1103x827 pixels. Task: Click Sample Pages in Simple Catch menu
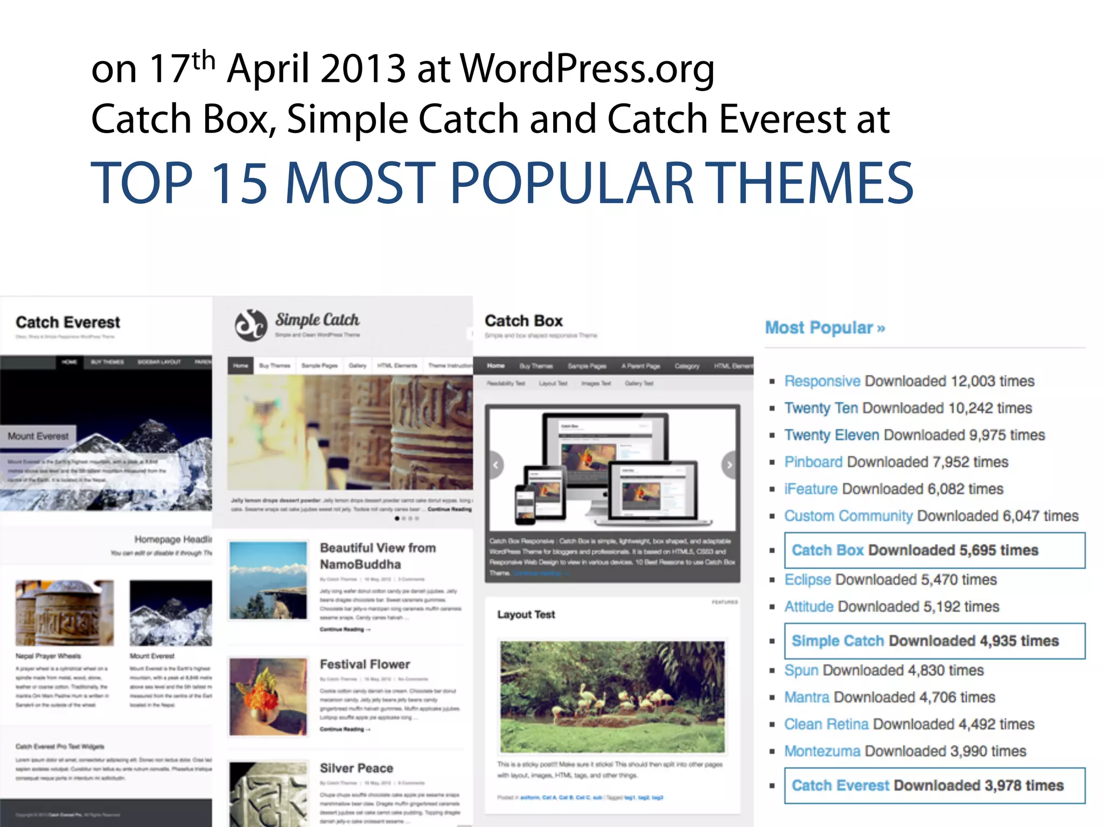[x=319, y=366]
